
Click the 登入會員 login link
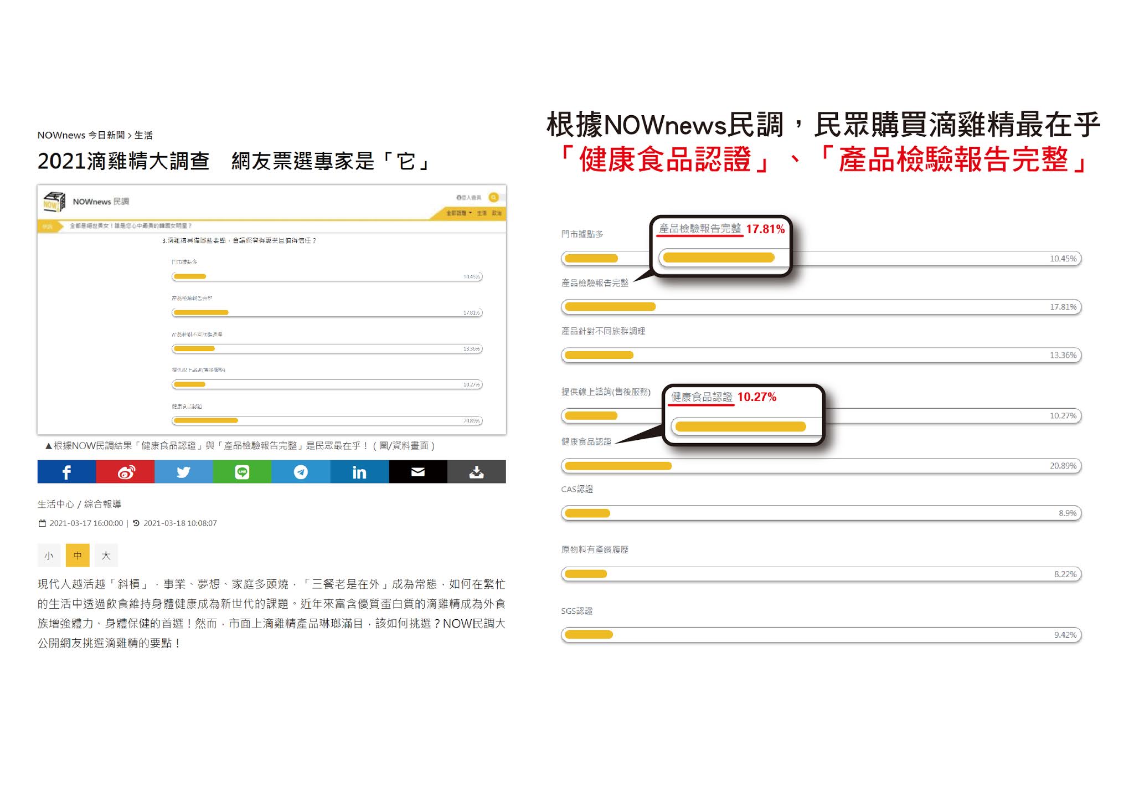(468, 198)
